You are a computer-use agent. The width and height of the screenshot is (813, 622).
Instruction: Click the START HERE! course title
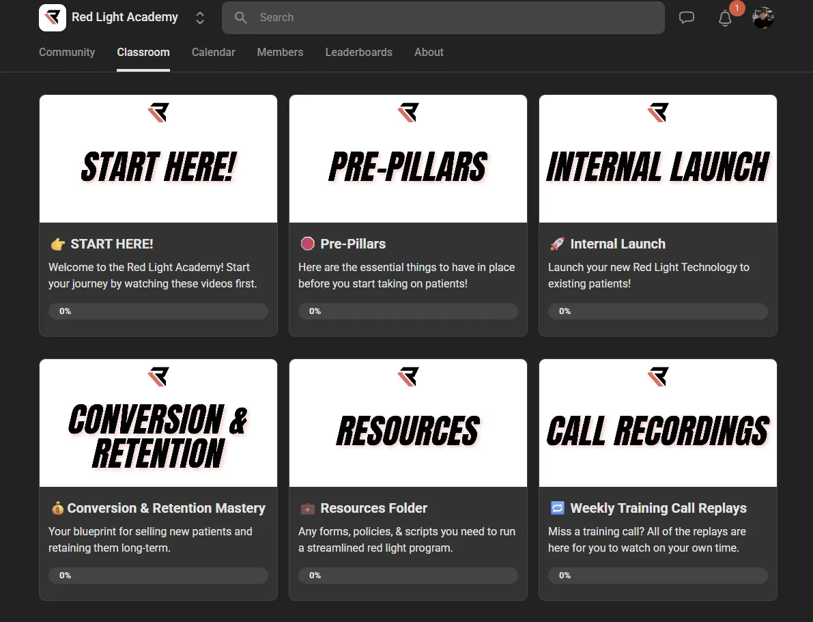click(x=112, y=244)
